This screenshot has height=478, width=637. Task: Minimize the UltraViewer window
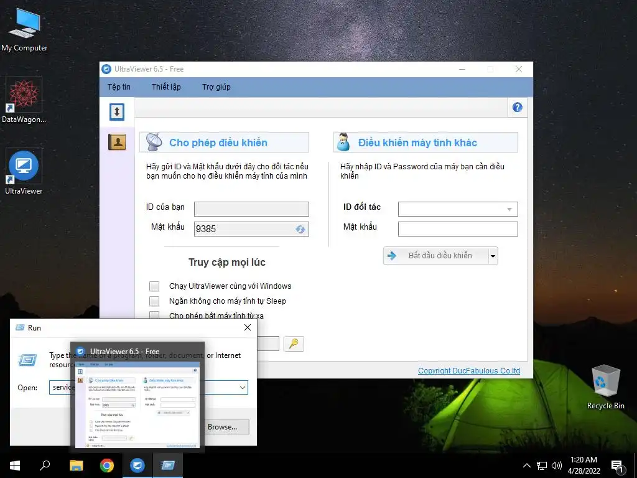point(462,69)
